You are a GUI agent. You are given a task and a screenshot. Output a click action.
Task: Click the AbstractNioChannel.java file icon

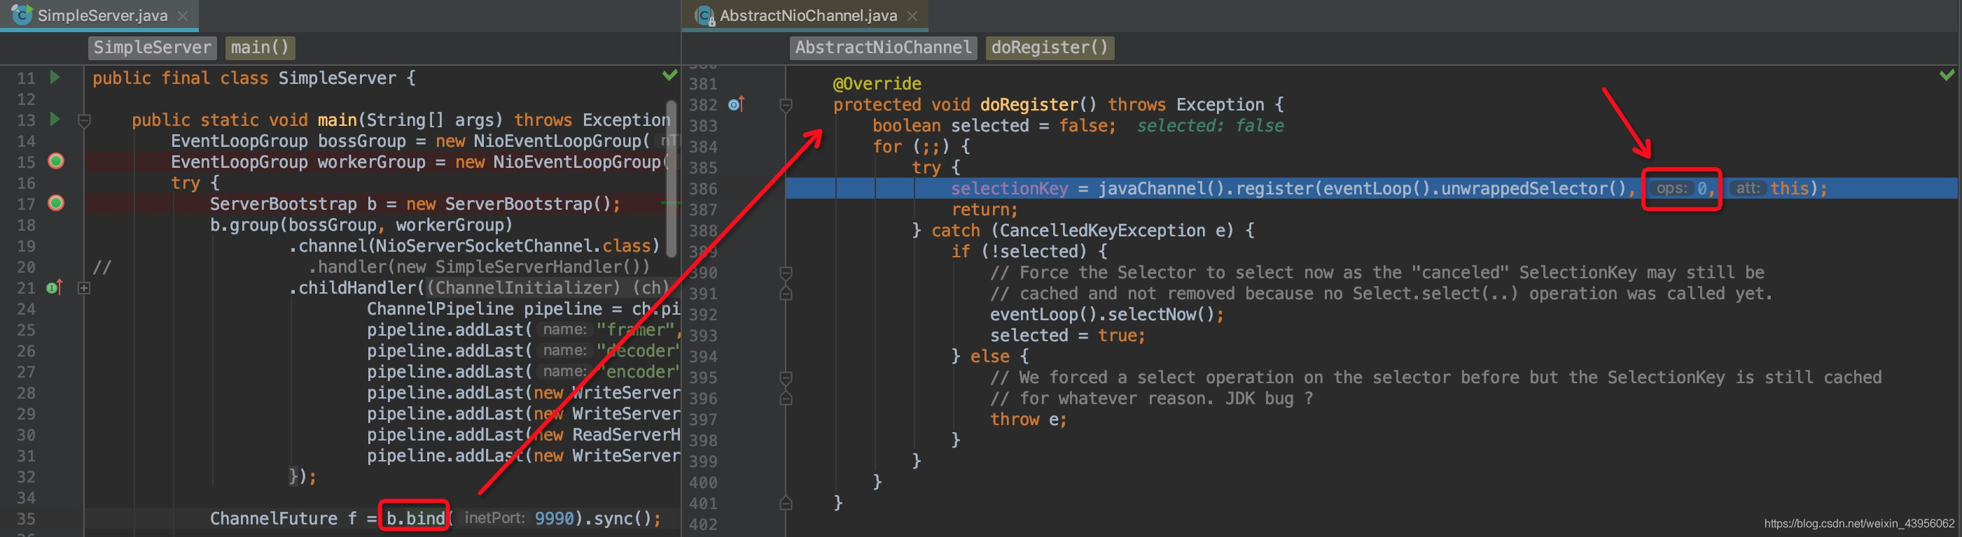705,15
